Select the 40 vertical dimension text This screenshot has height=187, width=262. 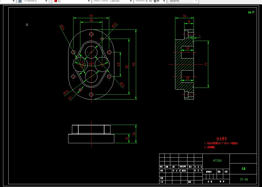click(x=118, y=64)
